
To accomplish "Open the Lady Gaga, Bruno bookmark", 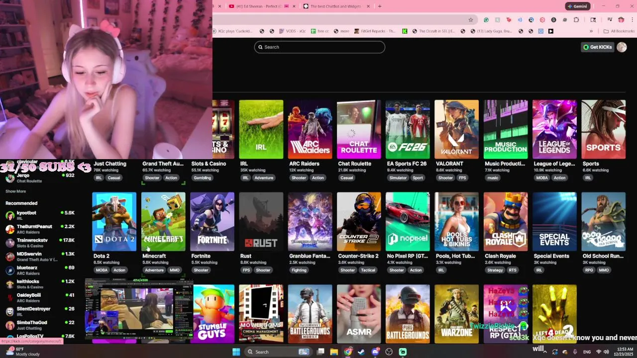I will [490, 31].
